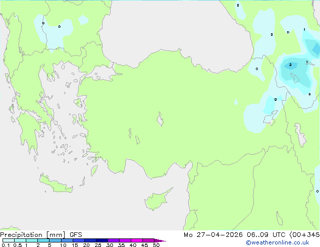Click the legend value '25'
This screenshot has height=247, width=320.
point(98,245)
